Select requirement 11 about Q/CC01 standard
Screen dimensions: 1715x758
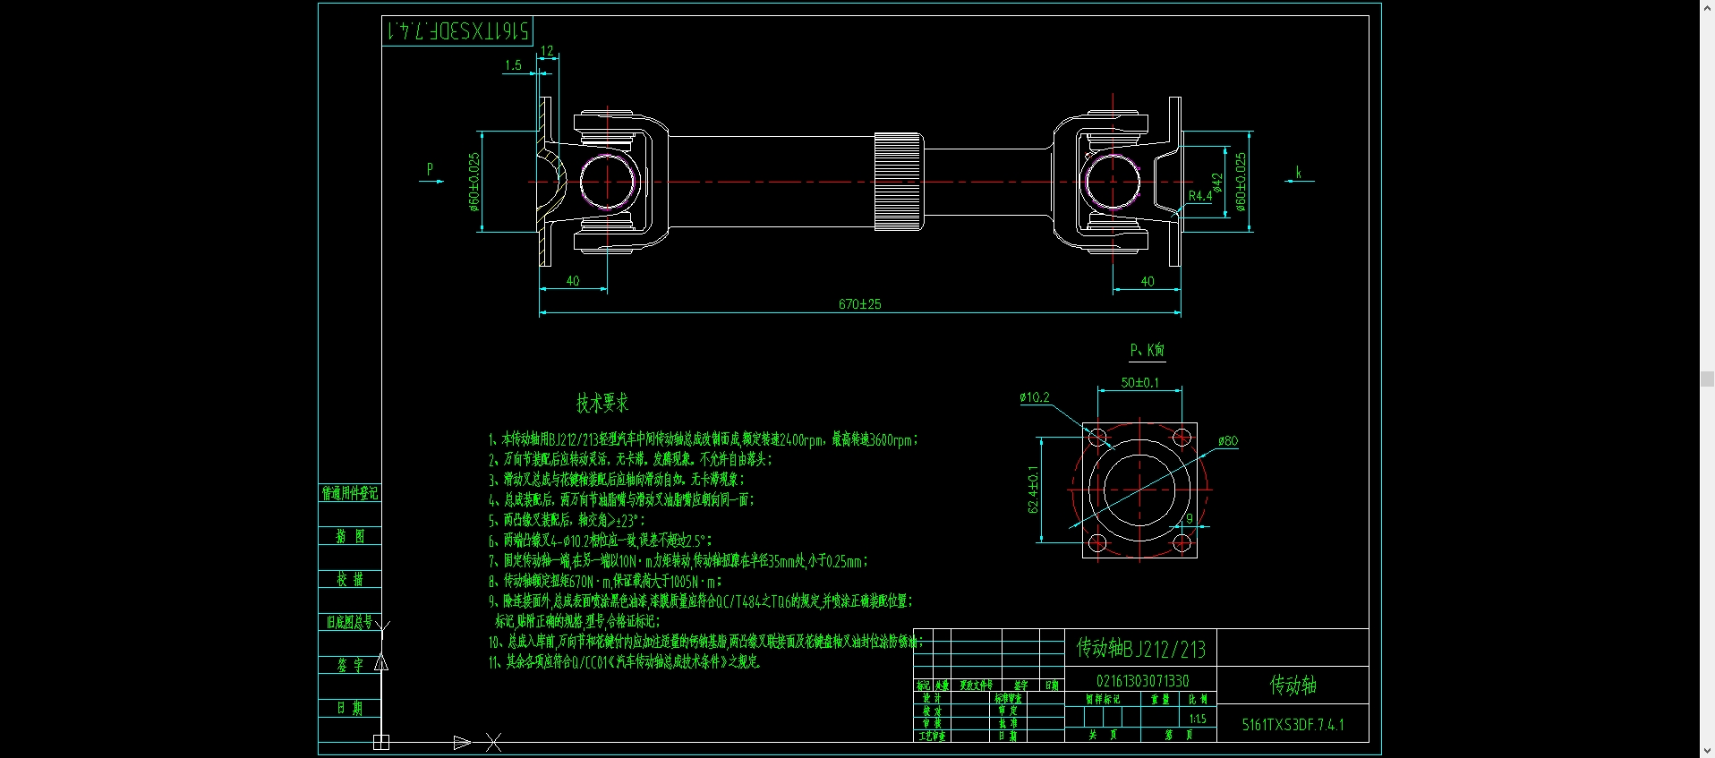coord(624,662)
